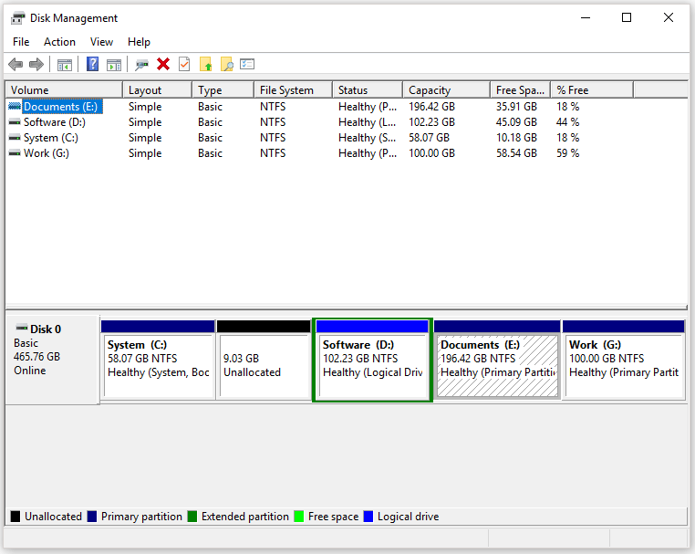Image resolution: width=695 pixels, height=554 pixels.
Task: Sort by the Volume column header
Action: coord(64,90)
